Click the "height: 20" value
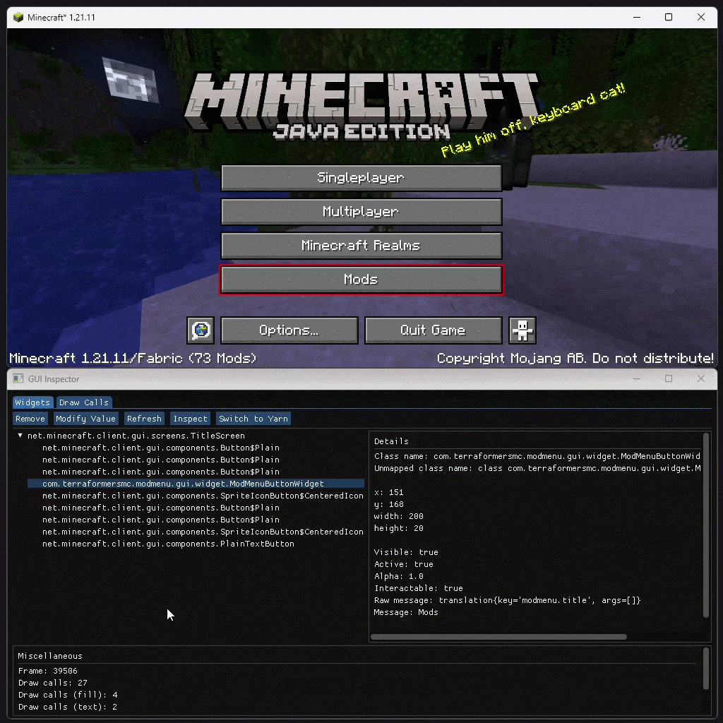Screen dimensions: 723x723 point(399,528)
